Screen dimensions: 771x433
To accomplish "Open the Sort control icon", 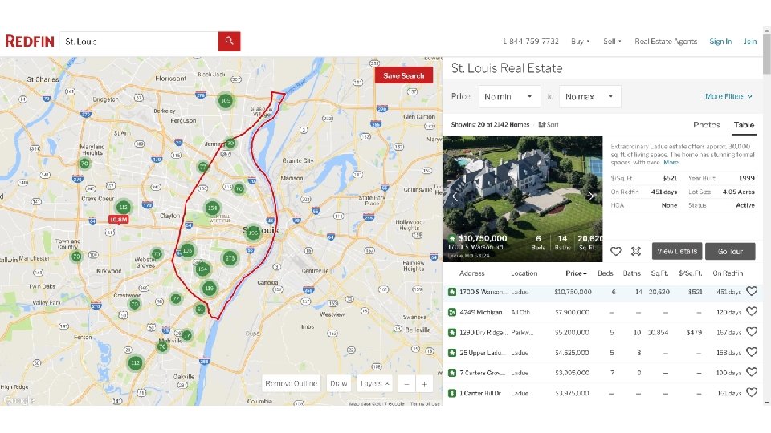I will 542,125.
